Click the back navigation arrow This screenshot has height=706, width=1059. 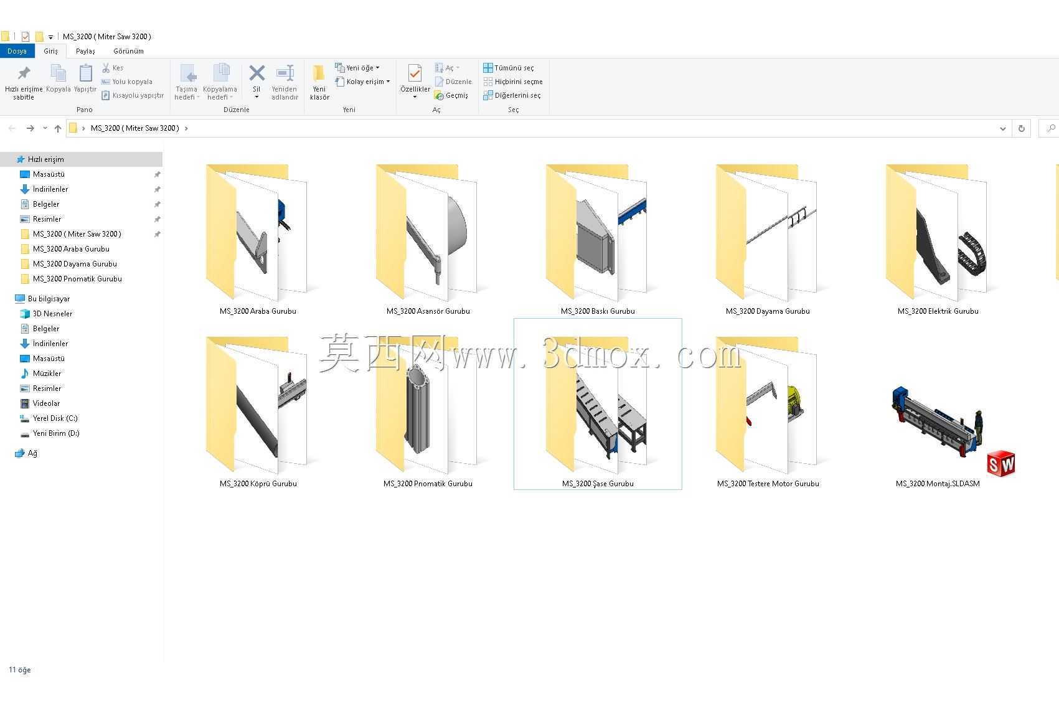point(12,128)
